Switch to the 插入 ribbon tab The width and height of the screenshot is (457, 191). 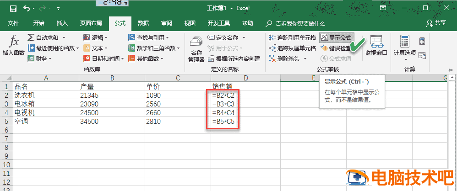click(x=62, y=24)
